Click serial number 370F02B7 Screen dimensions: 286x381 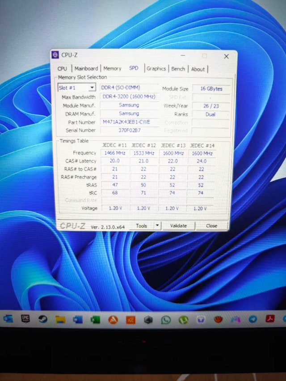tap(129, 130)
